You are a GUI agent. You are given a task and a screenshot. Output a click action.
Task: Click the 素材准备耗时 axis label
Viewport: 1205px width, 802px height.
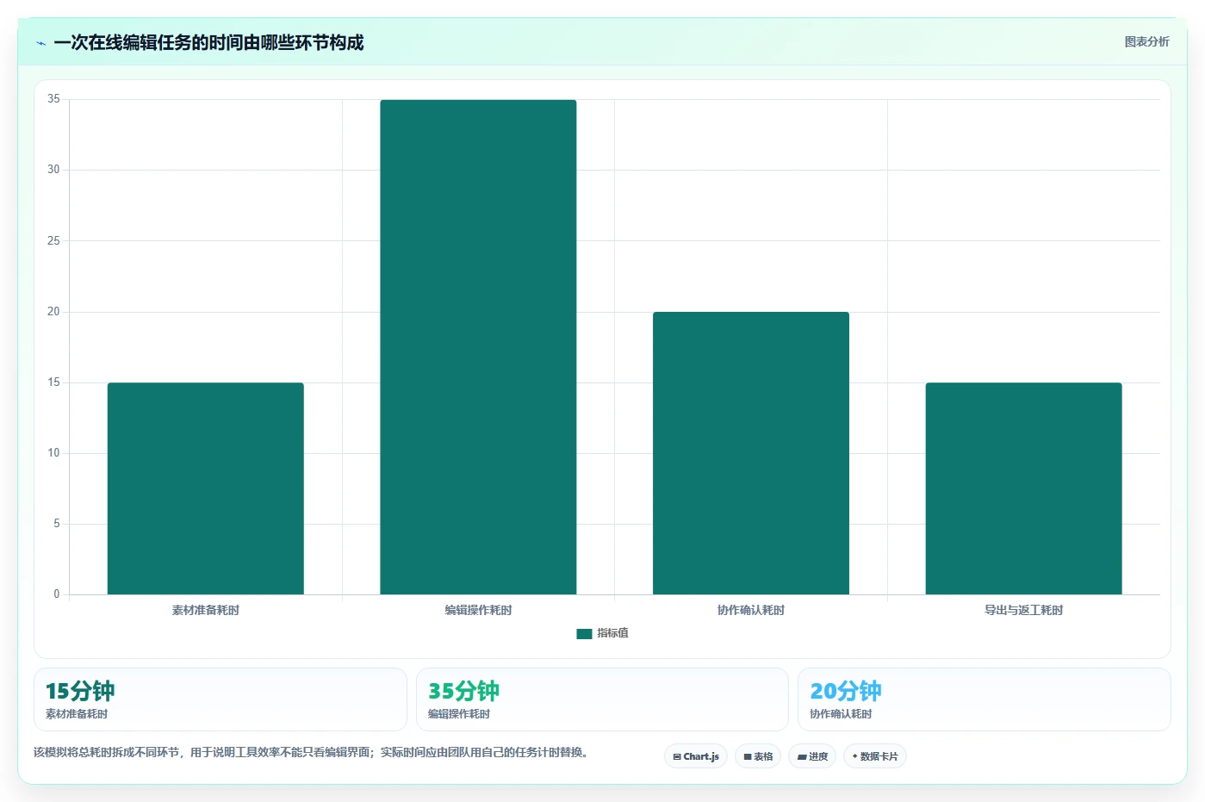[x=206, y=610]
